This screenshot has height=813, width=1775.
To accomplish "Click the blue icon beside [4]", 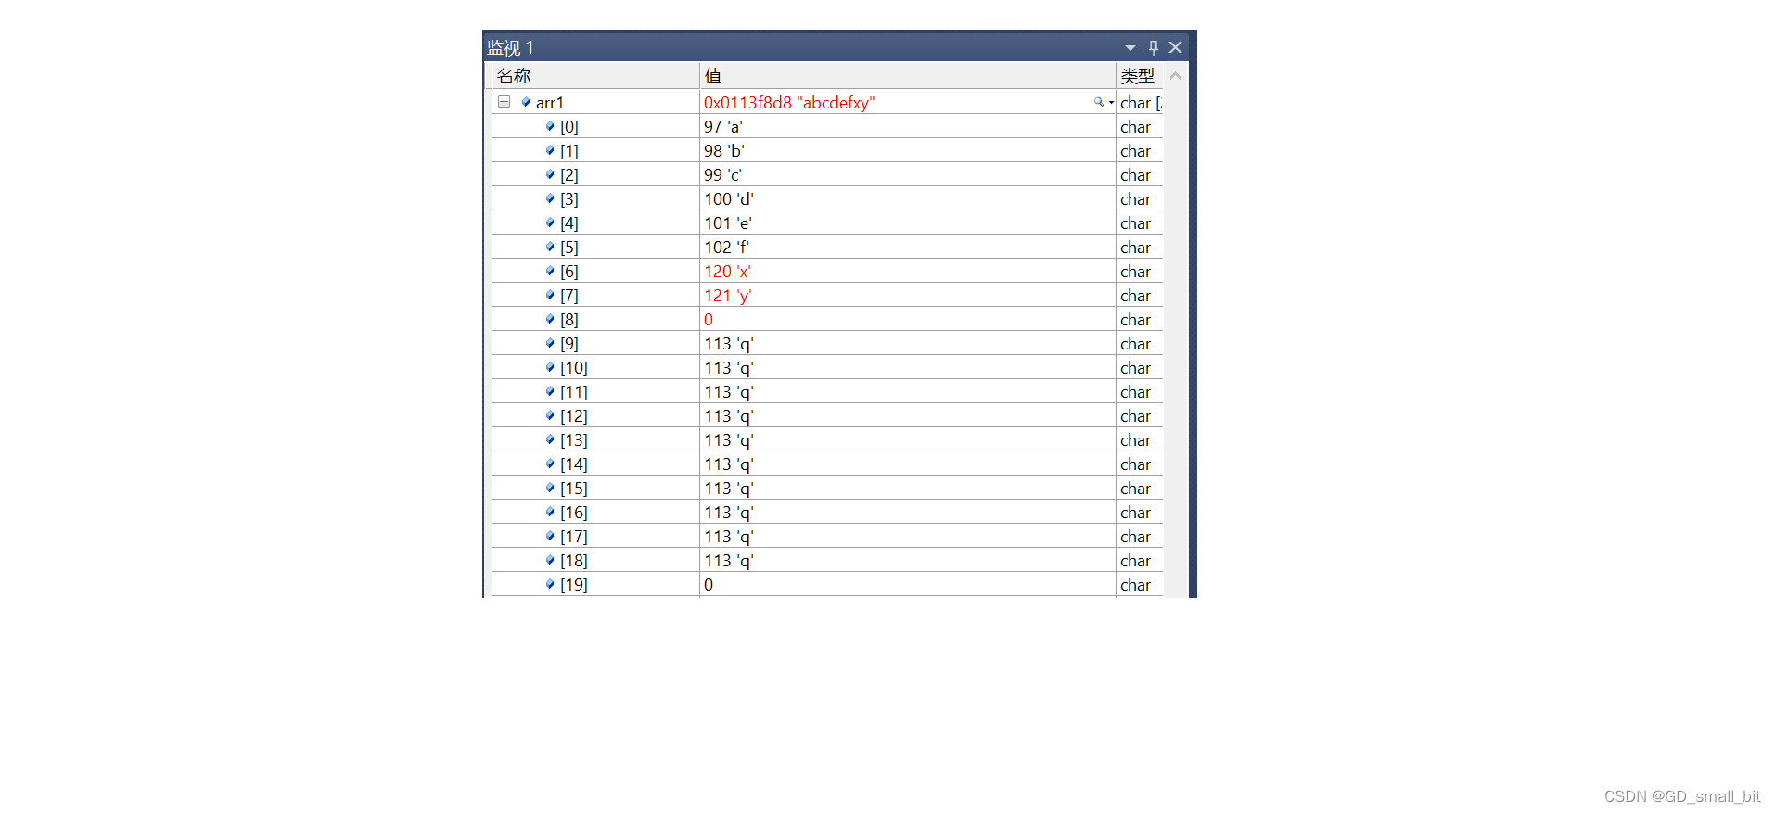I will click(x=550, y=222).
